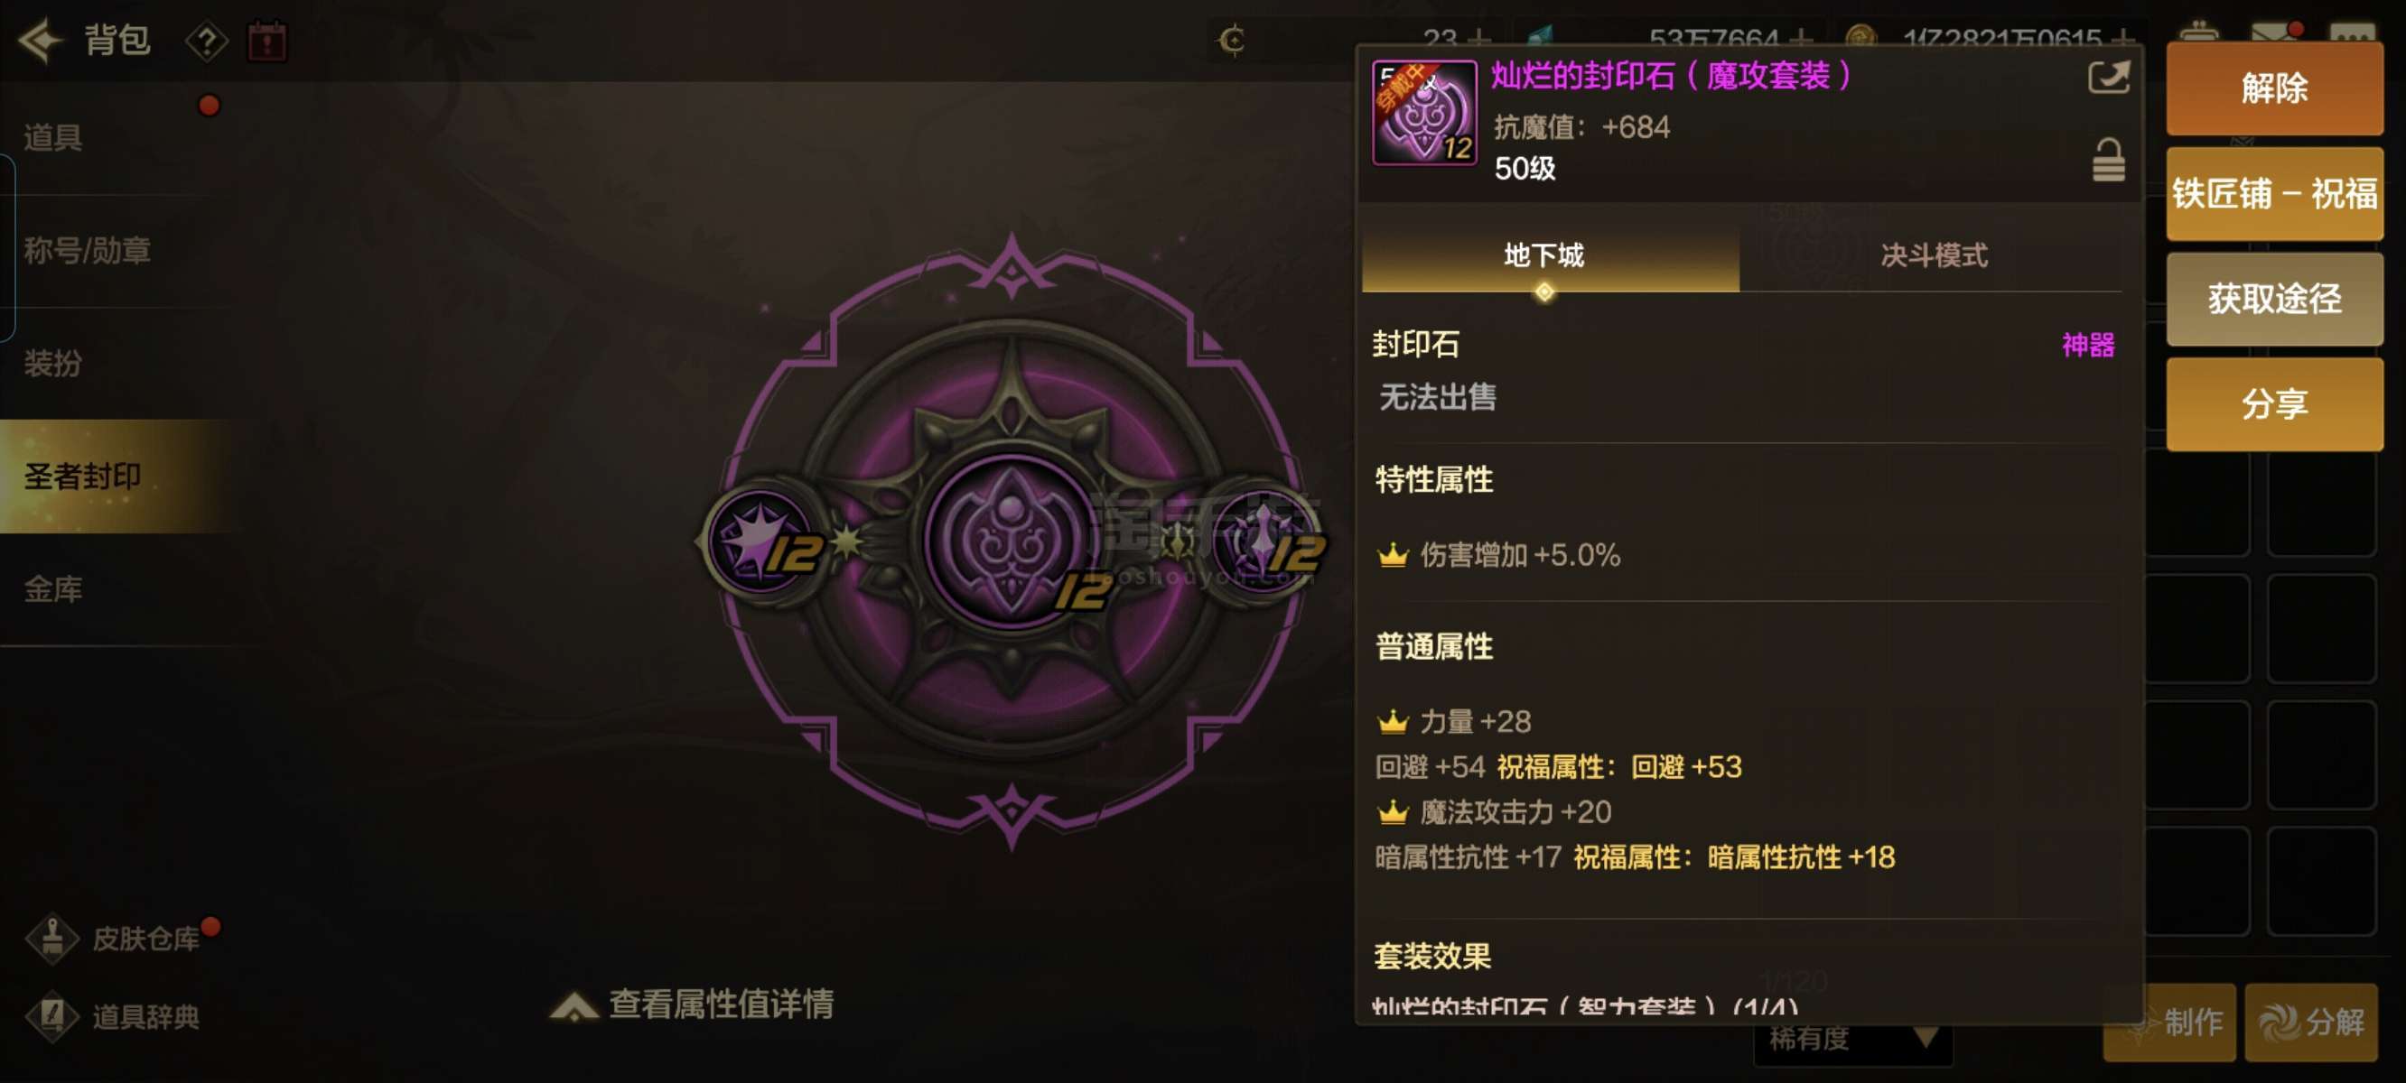Viewport: 2406px width, 1083px height.
Task: Open the 道具辞典 item dictionary icon
Action: [52, 1016]
